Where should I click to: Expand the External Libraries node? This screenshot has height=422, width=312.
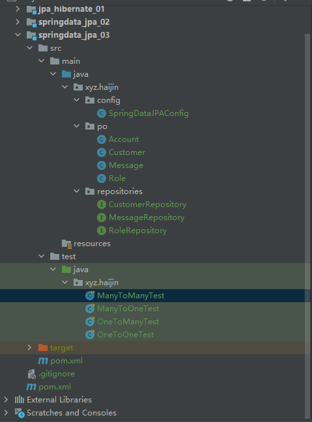pyautogui.click(x=6, y=400)
